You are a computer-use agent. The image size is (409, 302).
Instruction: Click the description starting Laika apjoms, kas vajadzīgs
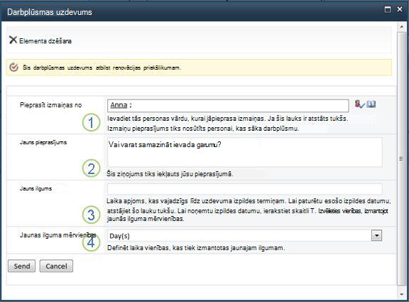(x=249, y=210)
